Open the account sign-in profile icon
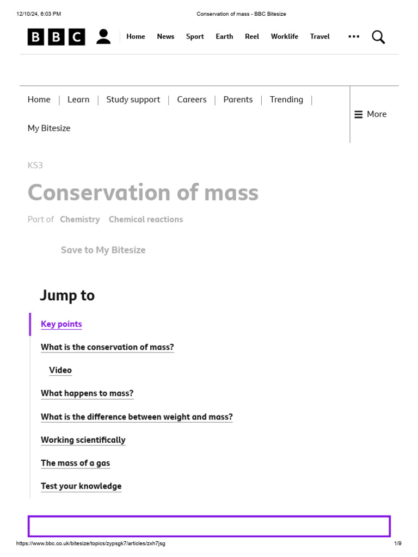Viewport: 418px width, 557px height. [x=103, y=37]
